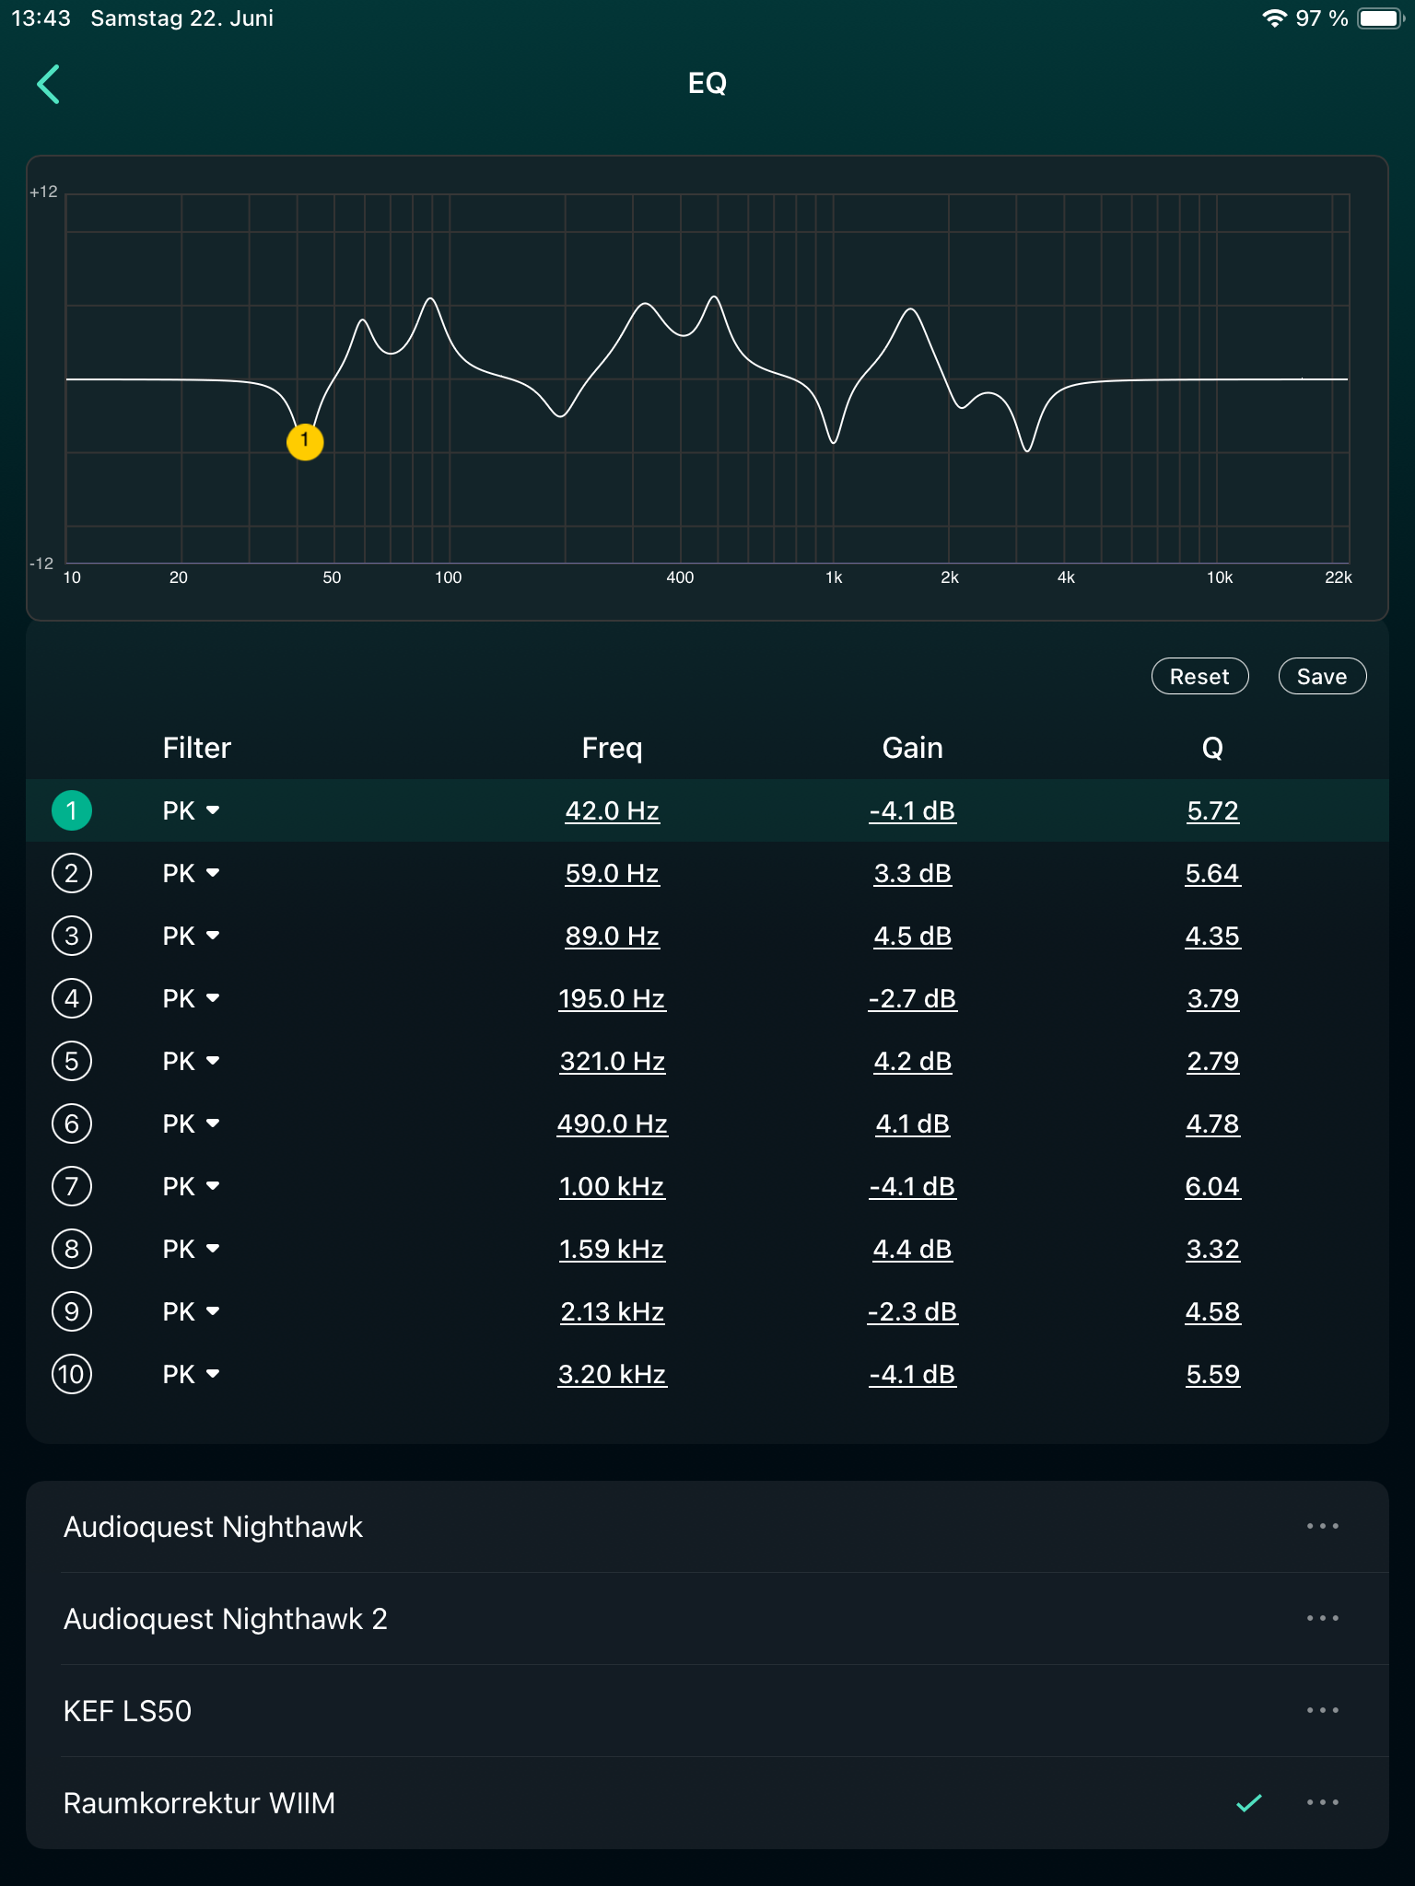The image size is (1415, 1886).
Task: Open band 9 PK filter type dropdown
Action: 192,1311
